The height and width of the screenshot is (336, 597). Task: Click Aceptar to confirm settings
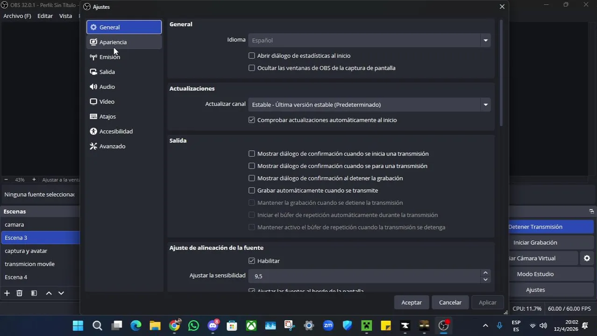click(412, 302)
